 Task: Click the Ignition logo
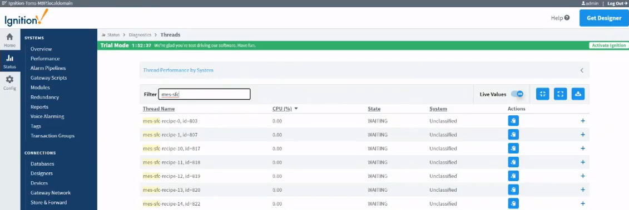point(27,18)
